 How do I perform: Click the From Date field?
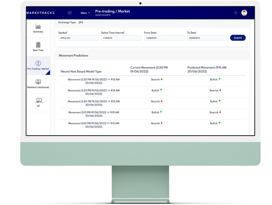(164, 38)
